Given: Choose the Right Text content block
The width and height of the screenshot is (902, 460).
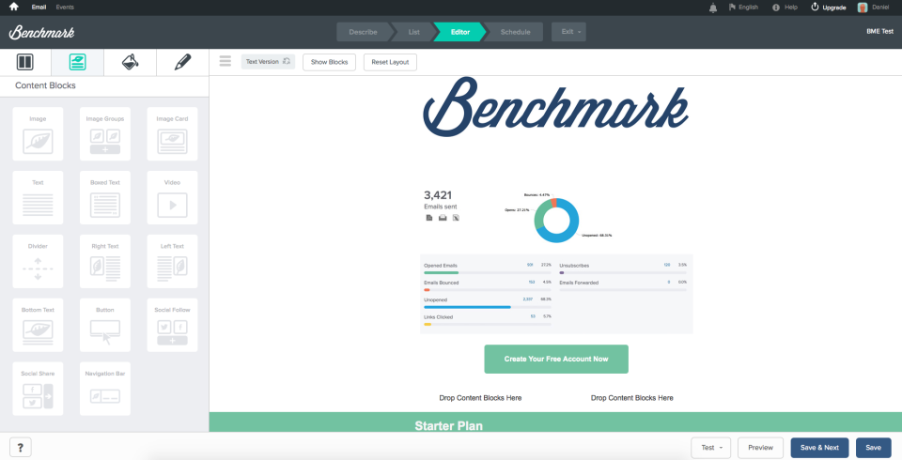Looking at the screenshot, I should point(105,262).
